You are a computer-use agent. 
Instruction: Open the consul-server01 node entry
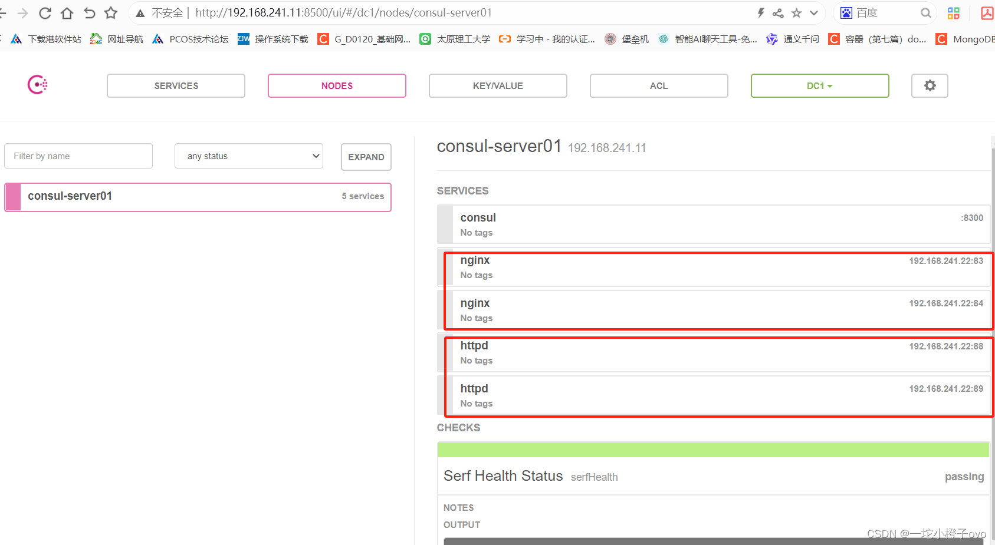coord(198,196)
